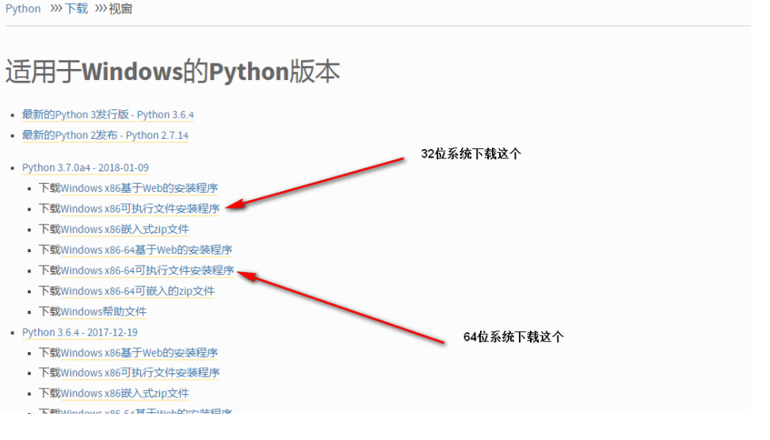
Task: Download the Windows帮助文件 link
Action: [104, 312]
